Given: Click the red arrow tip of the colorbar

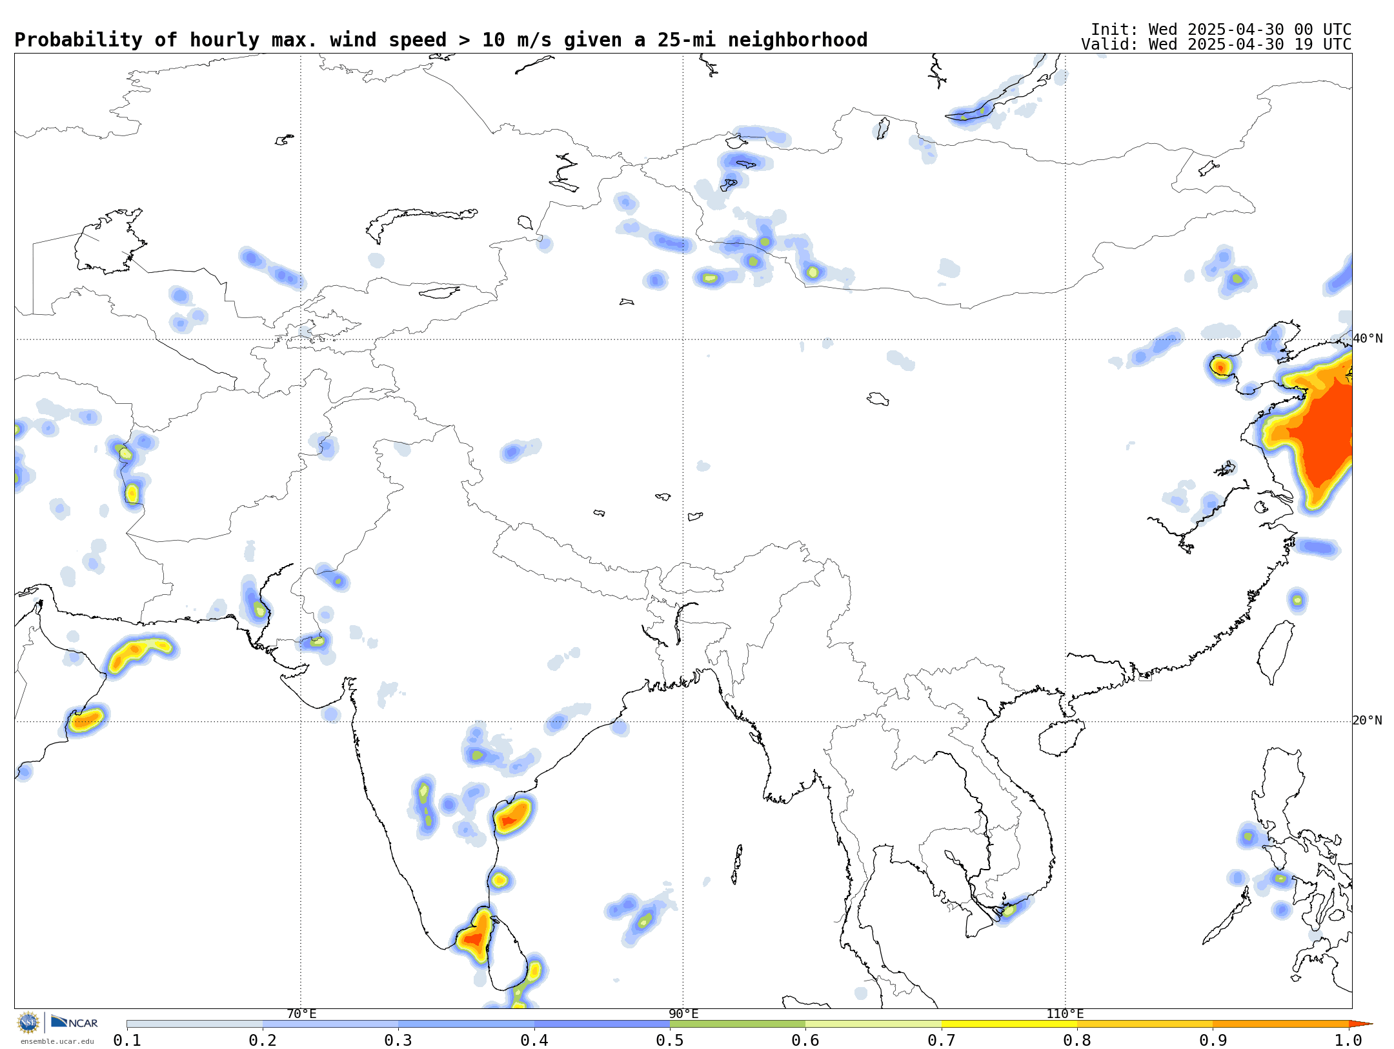Looking at the screenshot, I should 1360,1024.
